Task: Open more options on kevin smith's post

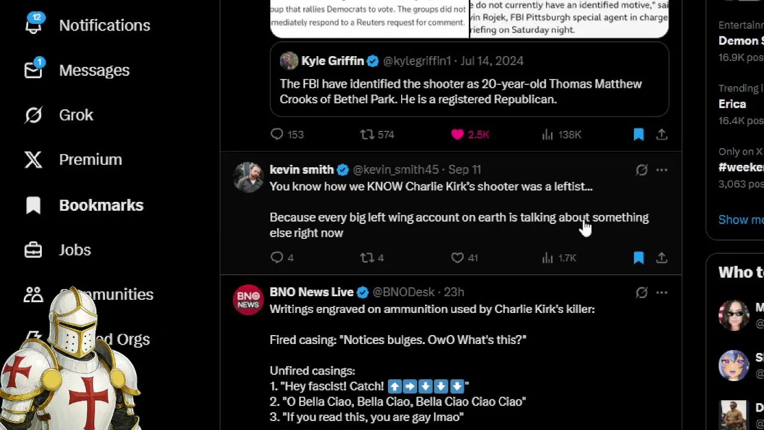Action: tap(661, 170)
